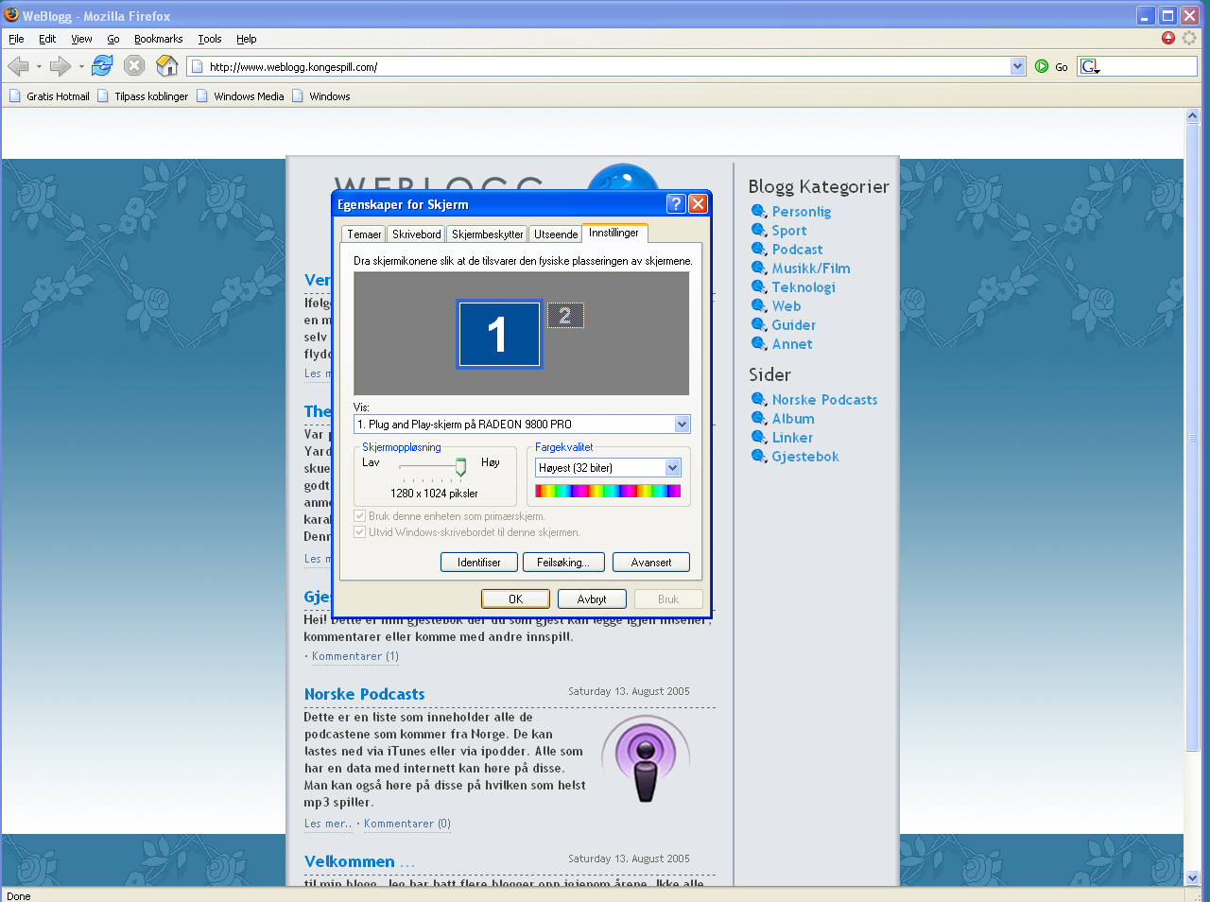Toggle 'Utvid Windows-skrivebordet' checkbox

359,532
